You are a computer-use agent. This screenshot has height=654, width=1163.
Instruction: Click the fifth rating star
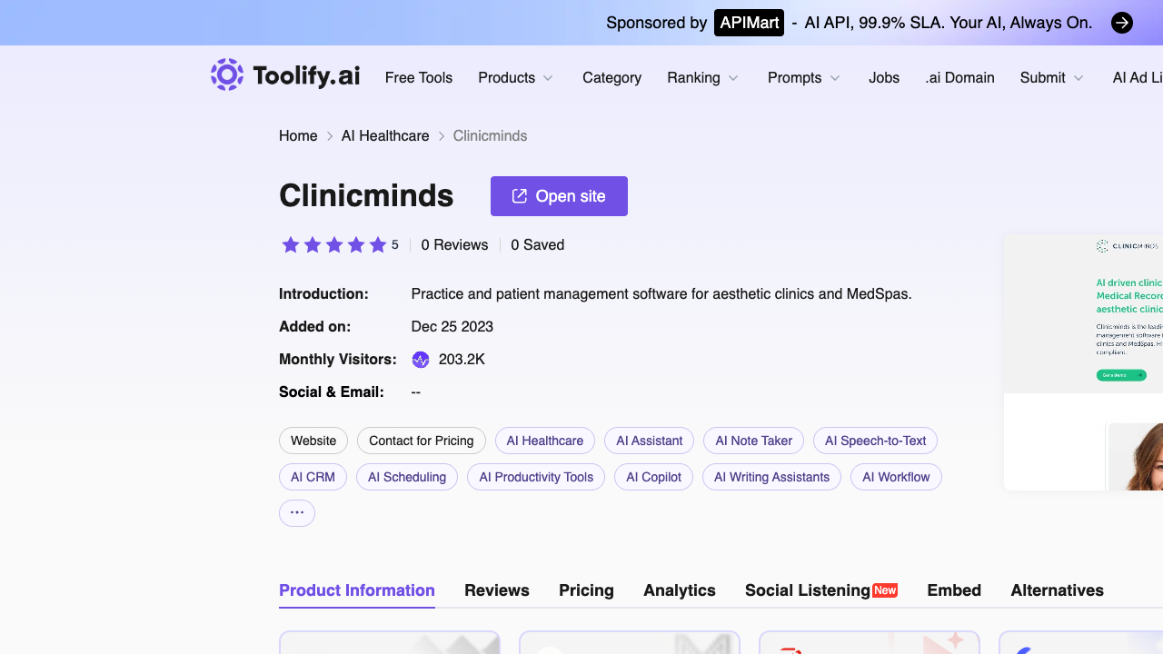point(378,245)
